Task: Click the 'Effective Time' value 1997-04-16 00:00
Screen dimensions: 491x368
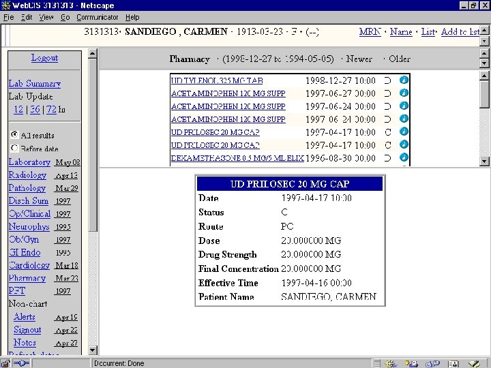Action: [316, 283]
